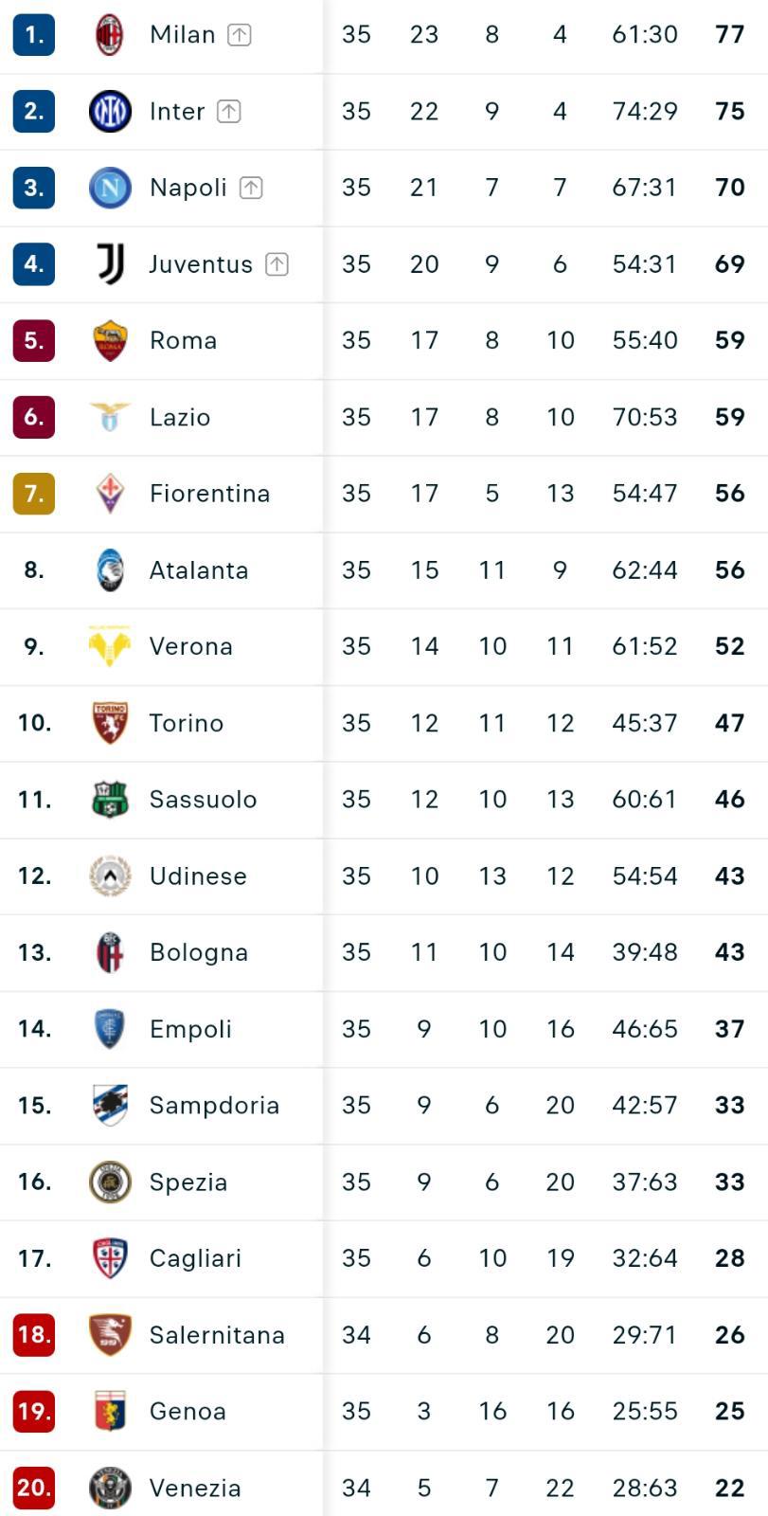
Task: Click the Inter club logo
Action: (110, 112)
